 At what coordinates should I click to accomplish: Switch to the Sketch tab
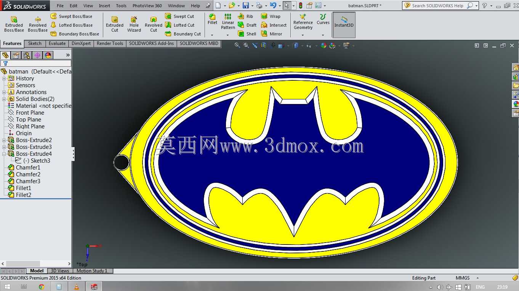pos(35,43)
